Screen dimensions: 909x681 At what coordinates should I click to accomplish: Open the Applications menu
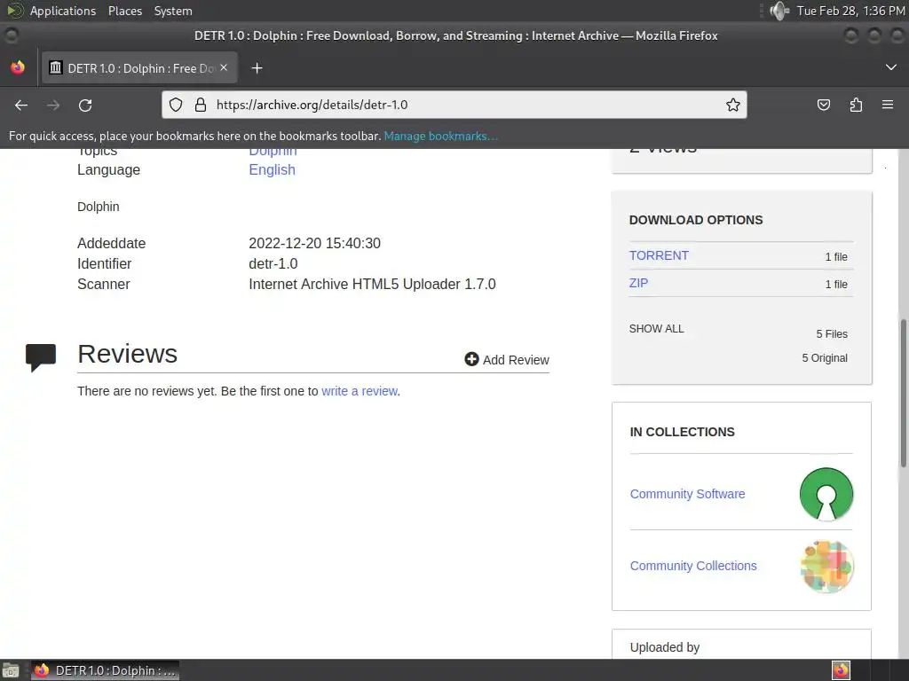63,11
